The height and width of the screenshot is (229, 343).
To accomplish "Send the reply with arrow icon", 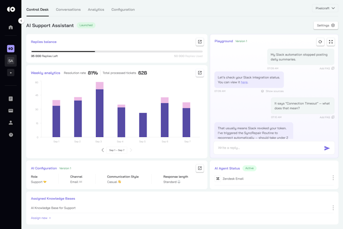I will 327,148.
